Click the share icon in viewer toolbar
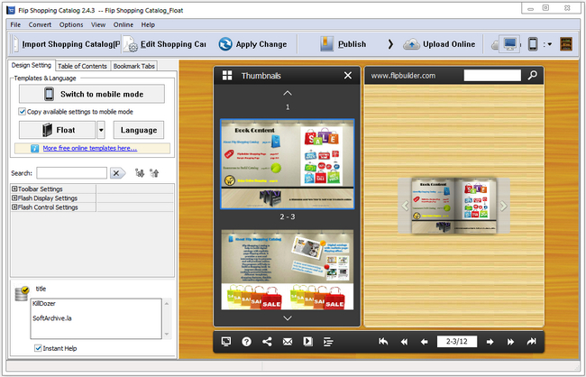 coord(266,342)
